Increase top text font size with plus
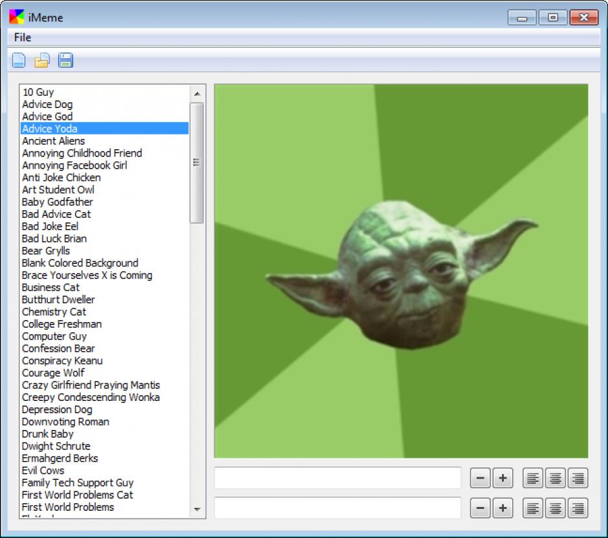Image resolution: width=608 pixels, height=538 pixels. [503, 478]
